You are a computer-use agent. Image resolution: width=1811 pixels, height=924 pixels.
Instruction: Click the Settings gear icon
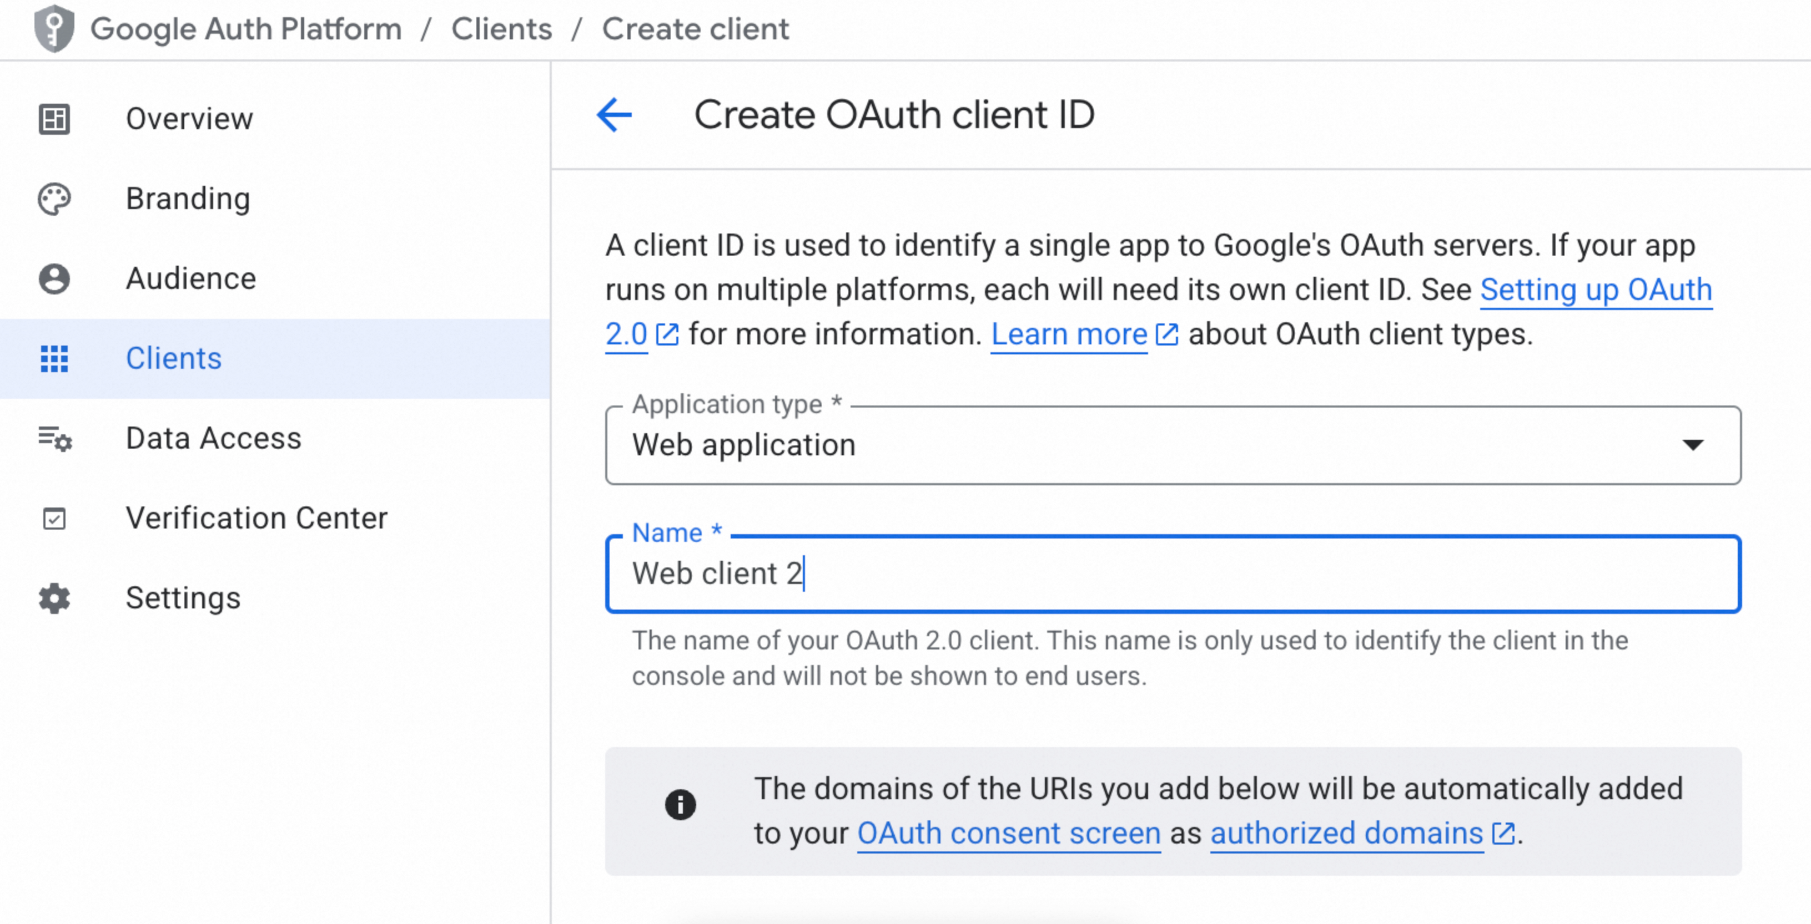[54, 598]
